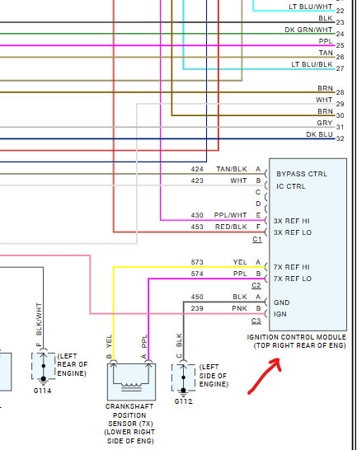The image size is (357, 450).
Task: Click the vertical YEL label above the sensor
Action: 109,341
